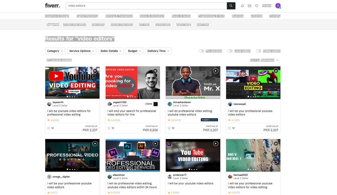Select 'graphic design' suggested tag
Screen dimensions: 337x195
click(184, 24)
